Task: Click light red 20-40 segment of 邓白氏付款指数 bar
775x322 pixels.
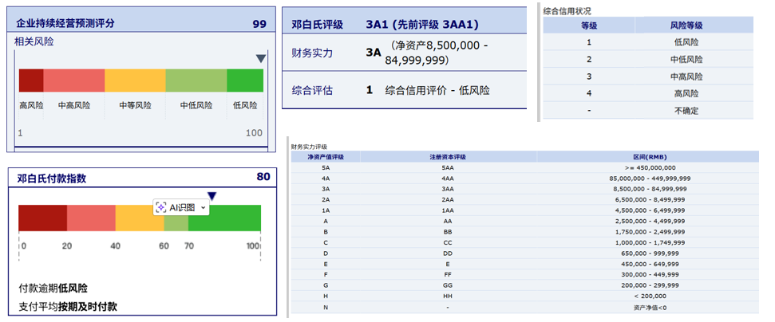Action: pos(91,218)
